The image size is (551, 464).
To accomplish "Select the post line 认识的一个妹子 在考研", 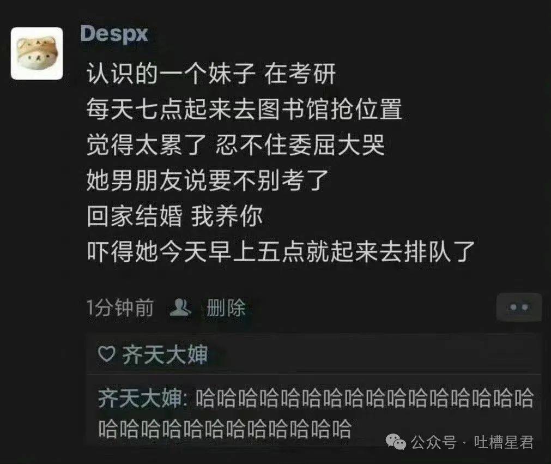I will (x=211, y=74).
